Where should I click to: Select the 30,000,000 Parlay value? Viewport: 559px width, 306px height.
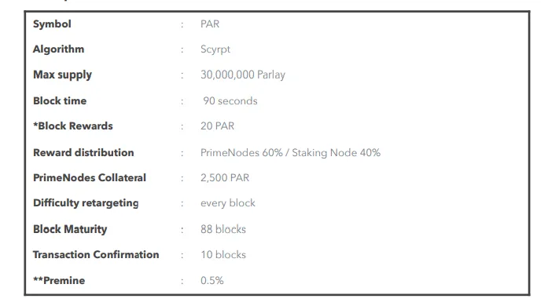coord(243,75)
